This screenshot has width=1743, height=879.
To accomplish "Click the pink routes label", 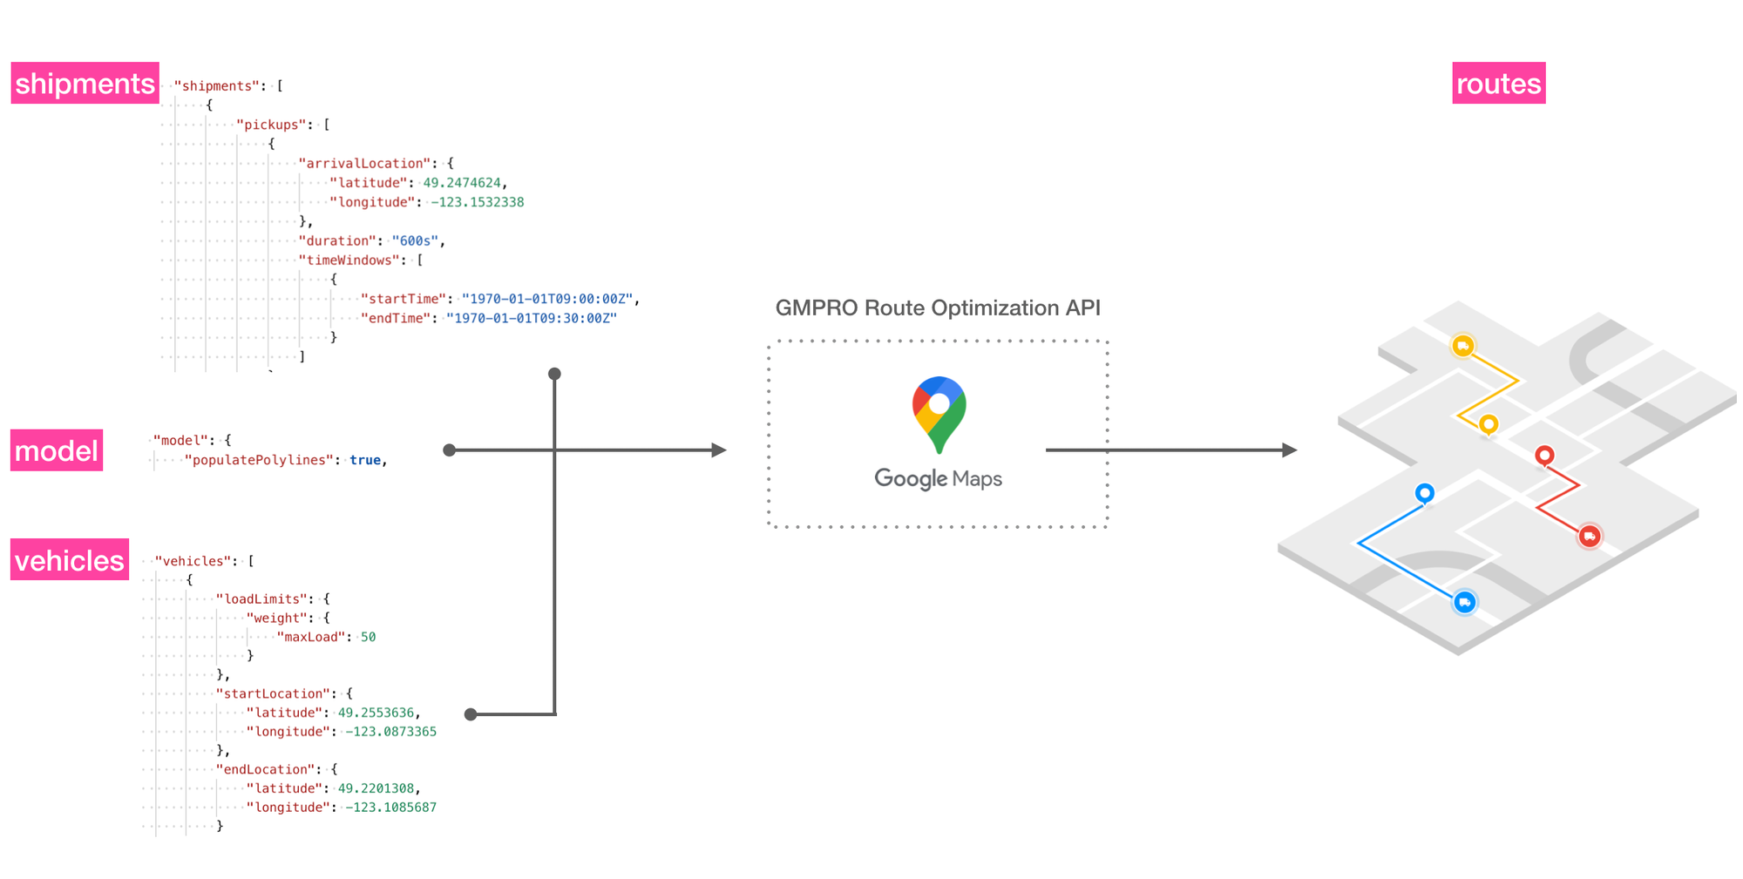I will point(1498,84).
